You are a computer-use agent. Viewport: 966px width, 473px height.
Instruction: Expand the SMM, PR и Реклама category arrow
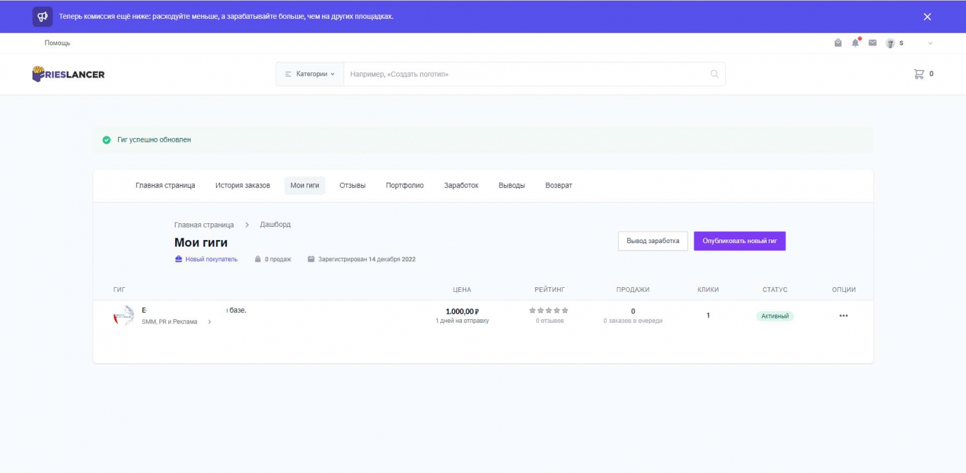[x=210, y=322]
